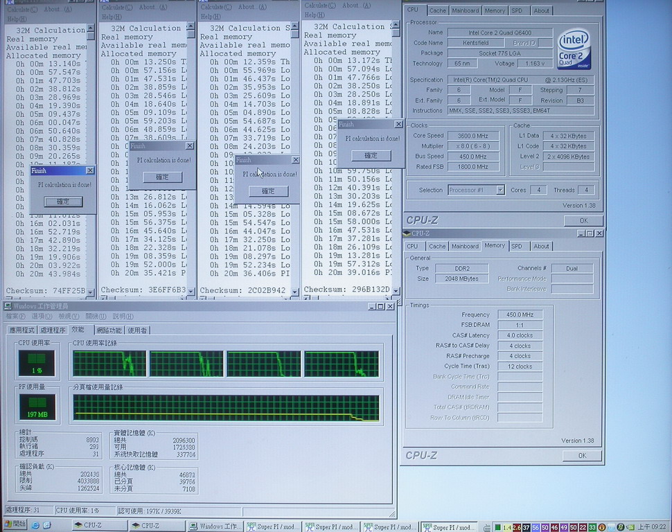Click tray temperature icon showing 37
The height and width of the screenshot is (532, 672).
(527, 527)
